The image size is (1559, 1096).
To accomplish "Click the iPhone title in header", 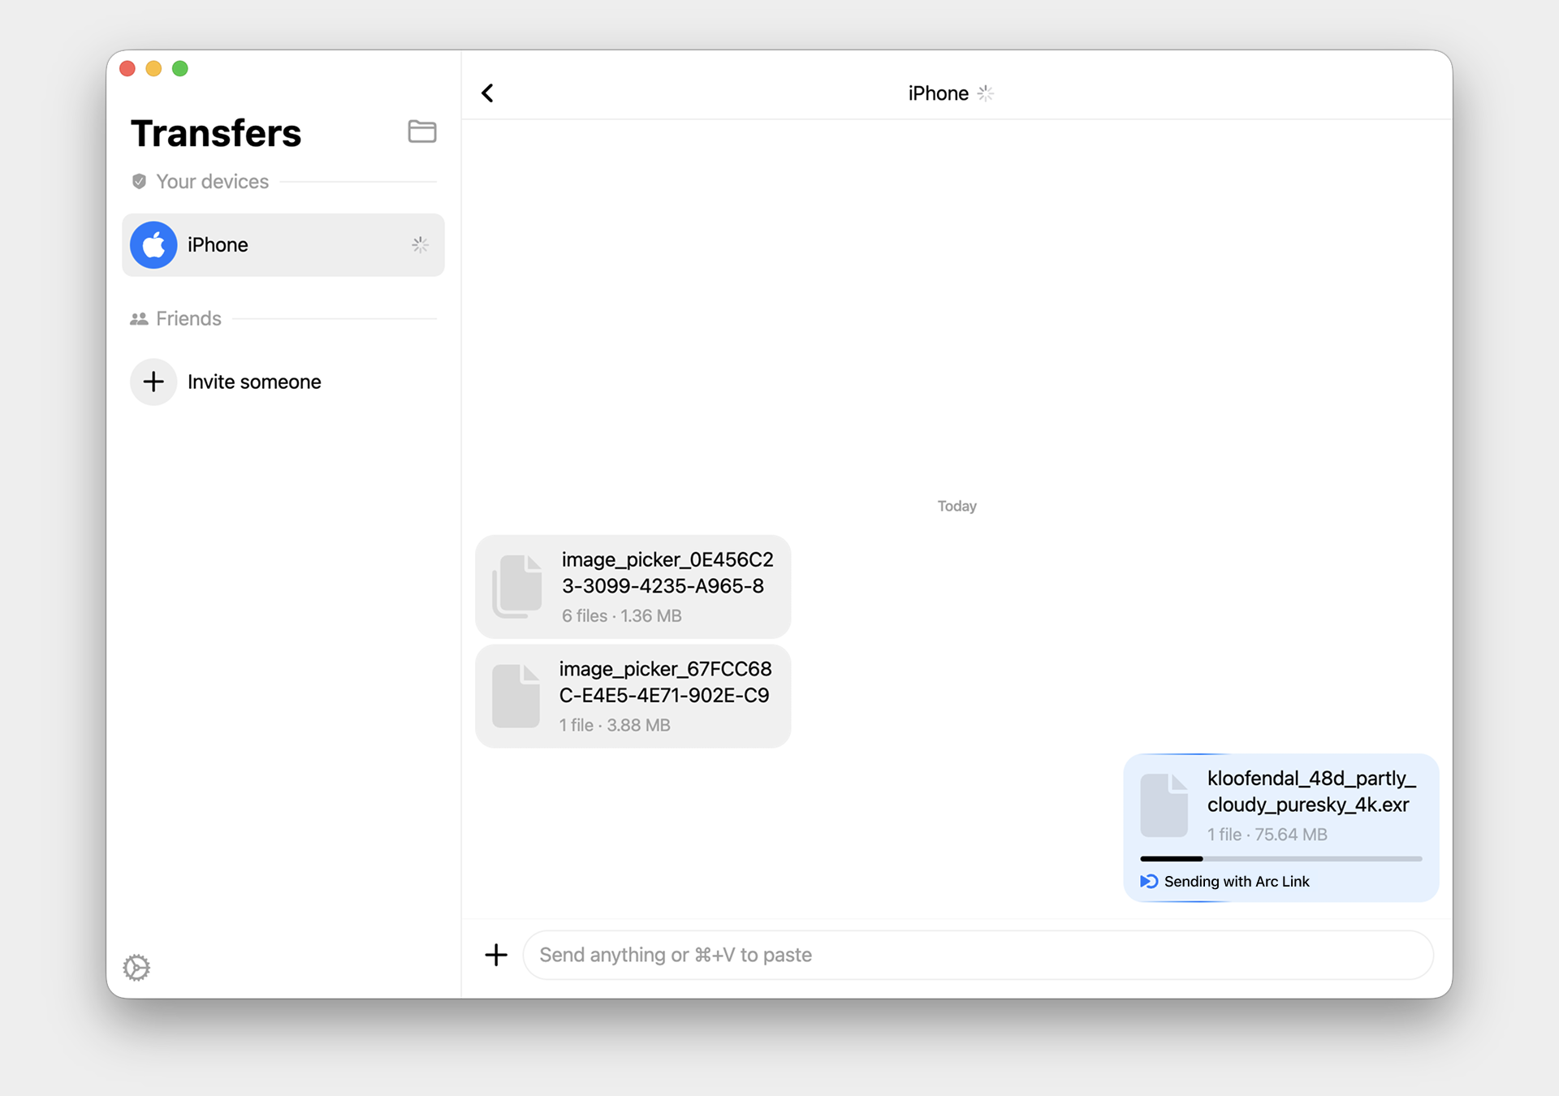I will [939, 93].
